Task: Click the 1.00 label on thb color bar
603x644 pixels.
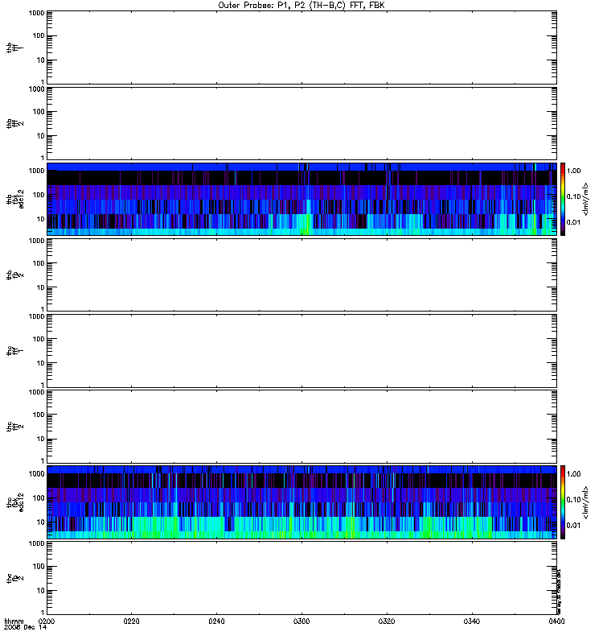Action: 574,171
